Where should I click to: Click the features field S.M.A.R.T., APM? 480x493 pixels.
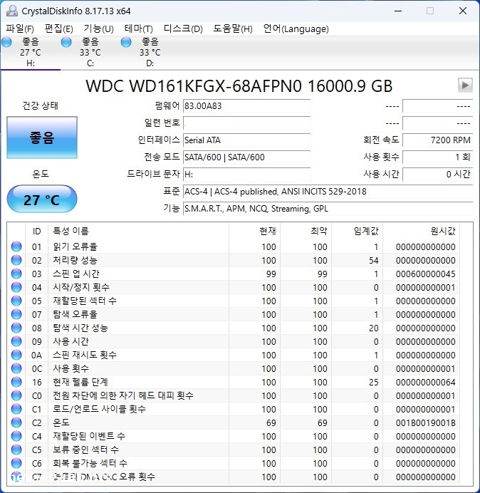(328, 209)
